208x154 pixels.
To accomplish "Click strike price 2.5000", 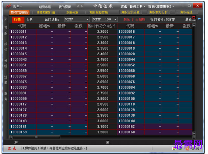I will click(x=103, y=65).
